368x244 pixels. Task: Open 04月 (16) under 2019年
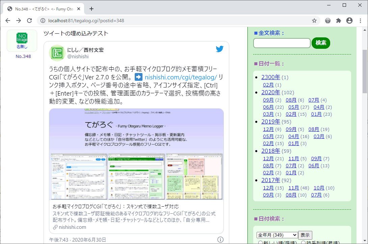pyautogui.click(x=294, y=136)
